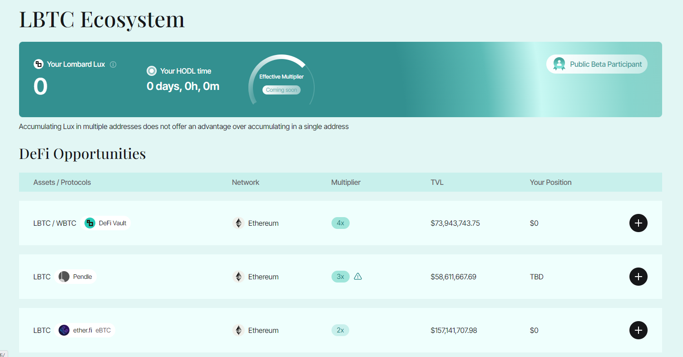Click the Multiplier column header
Screen dimensions: 683x357
[x=346, y=182]
